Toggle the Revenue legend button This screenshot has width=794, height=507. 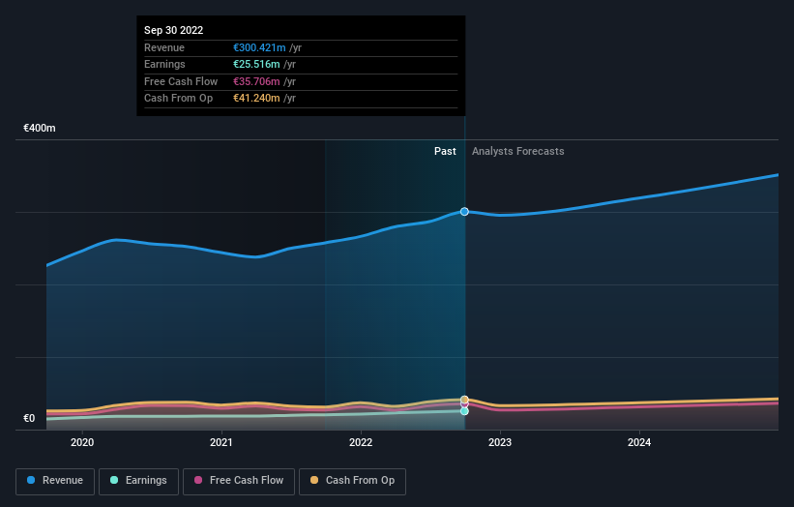(55, 481)
